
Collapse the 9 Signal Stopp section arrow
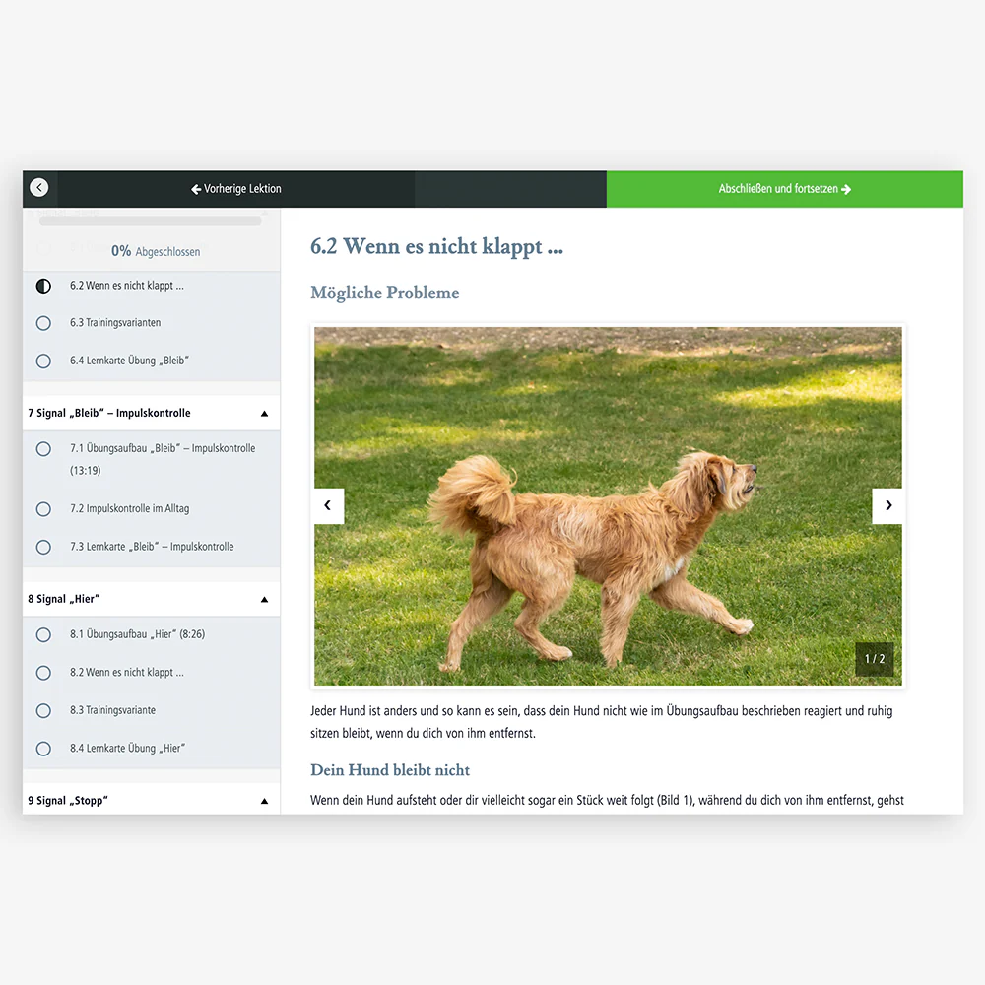click(x=264, y=801)
